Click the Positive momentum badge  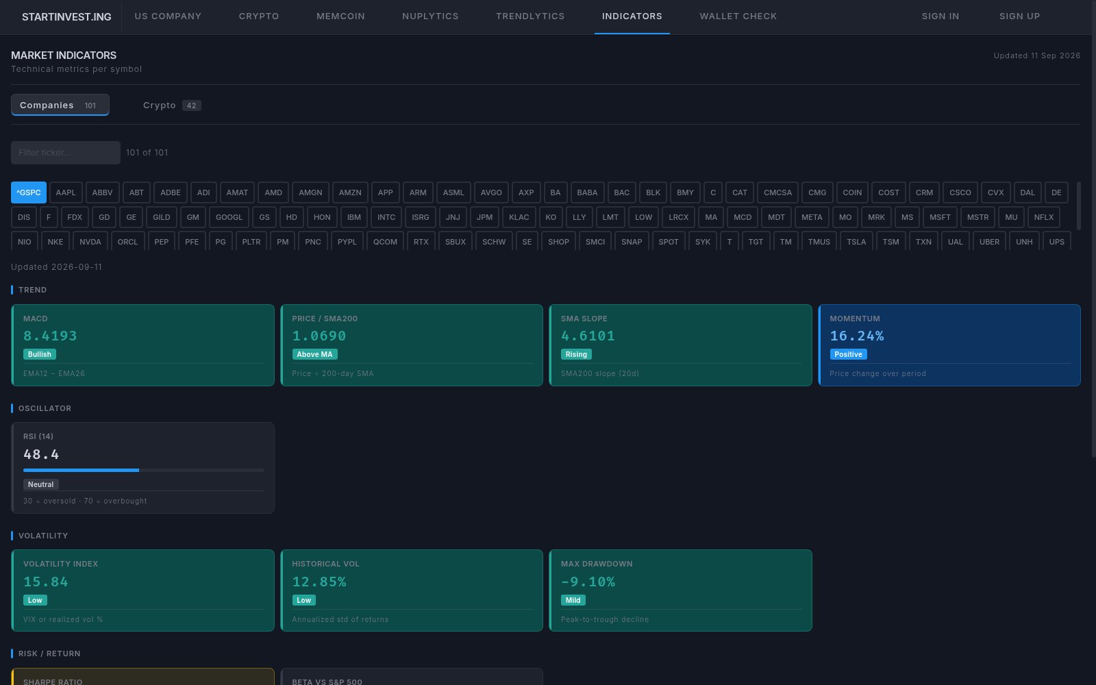848,354
